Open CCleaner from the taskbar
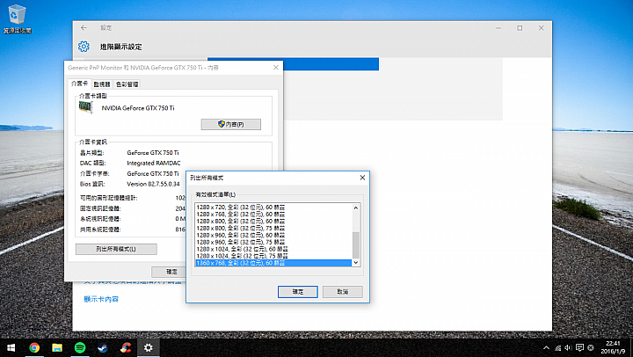 click(x=126, y=347)
